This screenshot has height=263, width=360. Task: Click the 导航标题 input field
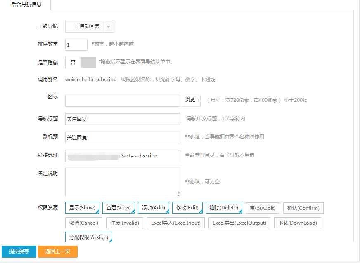(x=123, y=119)
